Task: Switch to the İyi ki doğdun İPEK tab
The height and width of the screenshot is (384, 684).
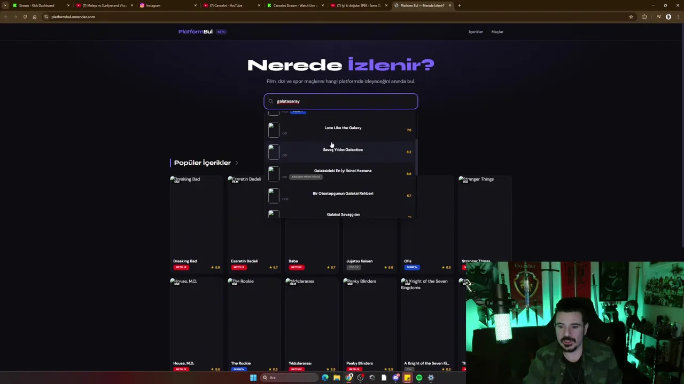Action: 359,5
